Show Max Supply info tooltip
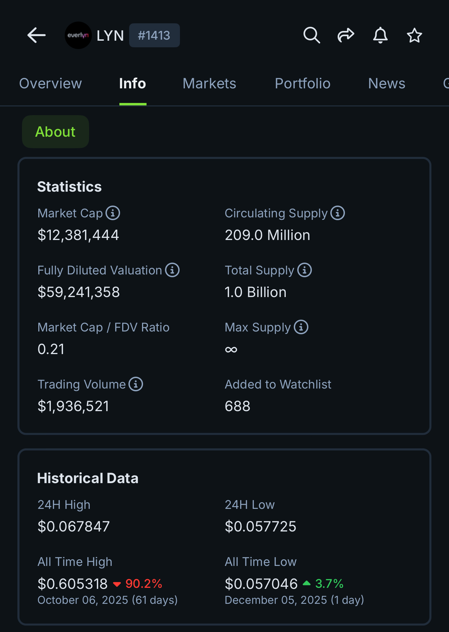Screen dimensions: 449x632 (301, 327)
